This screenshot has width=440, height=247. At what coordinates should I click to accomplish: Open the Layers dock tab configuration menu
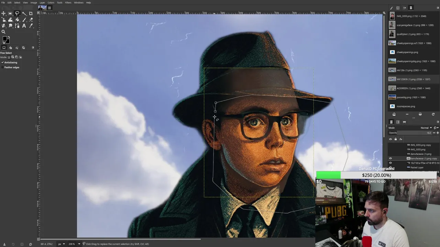438,122
